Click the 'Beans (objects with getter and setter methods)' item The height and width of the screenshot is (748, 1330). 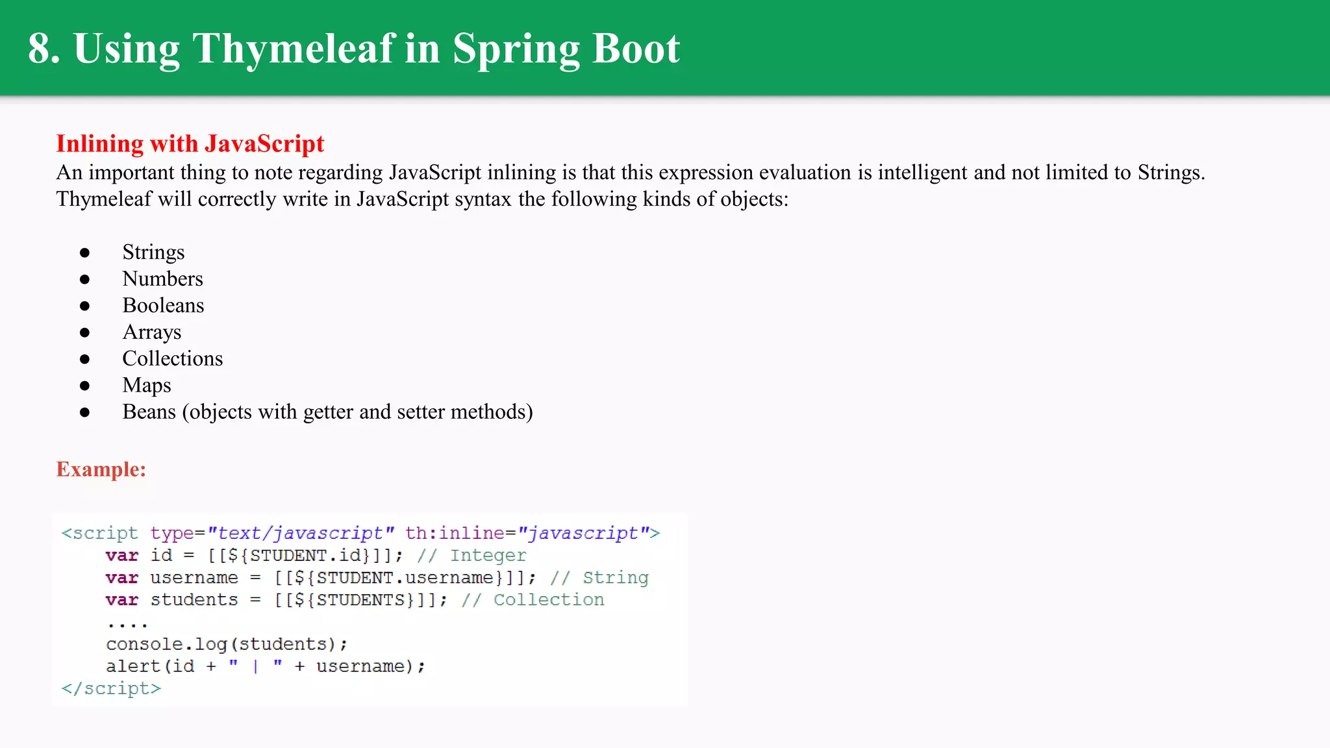[x=327, y=412]
